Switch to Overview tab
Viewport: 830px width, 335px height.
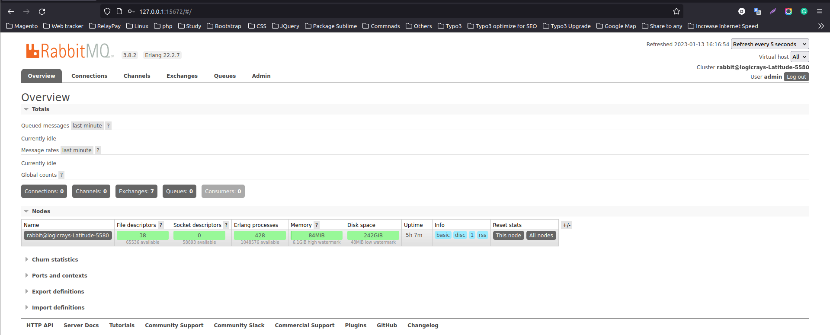tap(42, 76)
